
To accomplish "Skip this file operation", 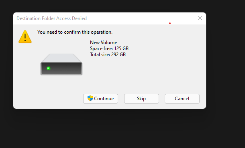I will click(x=141, y=99).
